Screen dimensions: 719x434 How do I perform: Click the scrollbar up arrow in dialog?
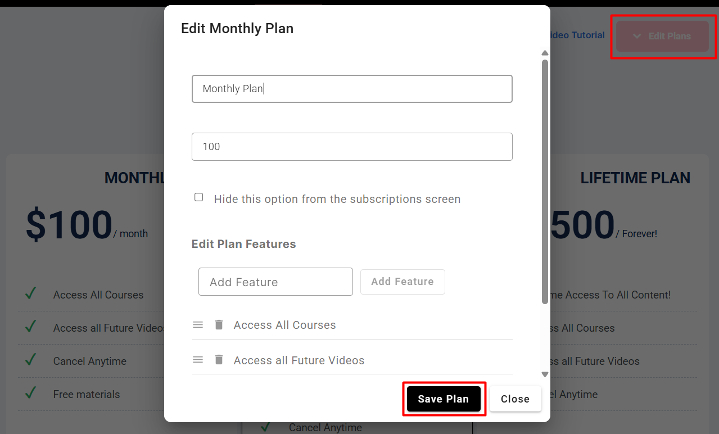coord(544,53)
